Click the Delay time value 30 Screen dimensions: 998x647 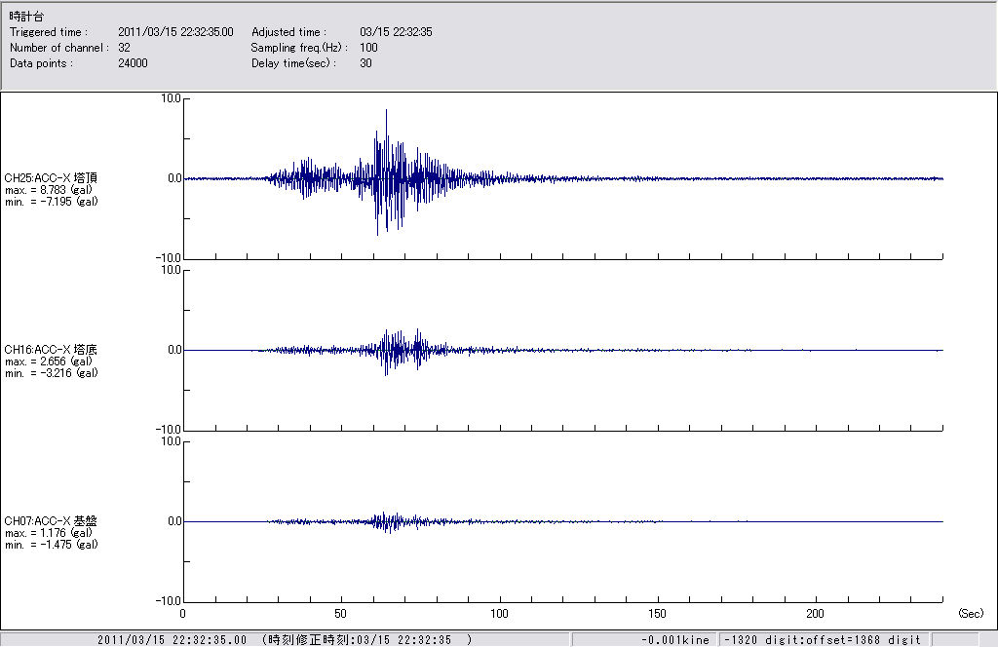point(365,63)
